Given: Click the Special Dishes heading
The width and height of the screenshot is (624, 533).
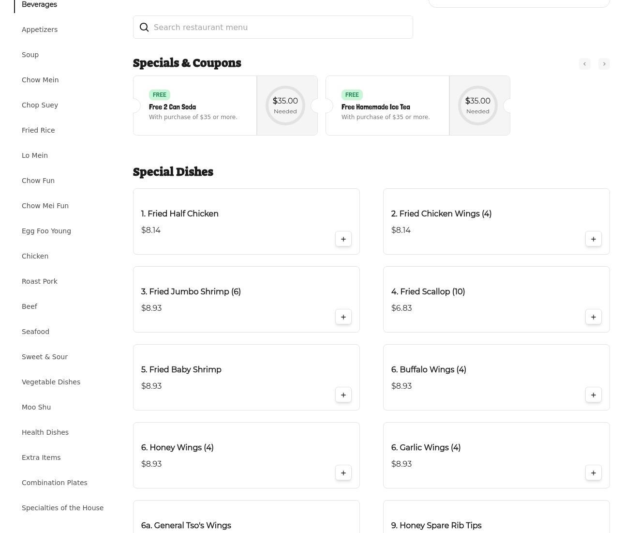Looking at the screenshot, I should tap(173, 172).
